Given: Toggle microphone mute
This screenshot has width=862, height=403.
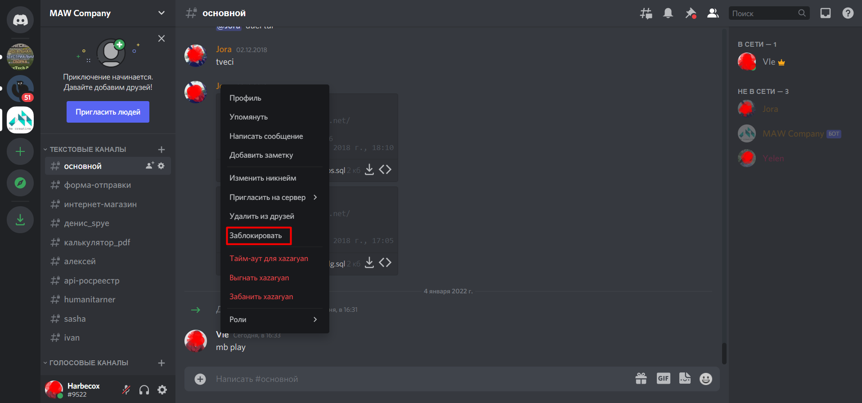Looking at the screenshot, I should (x=126, y=390).
